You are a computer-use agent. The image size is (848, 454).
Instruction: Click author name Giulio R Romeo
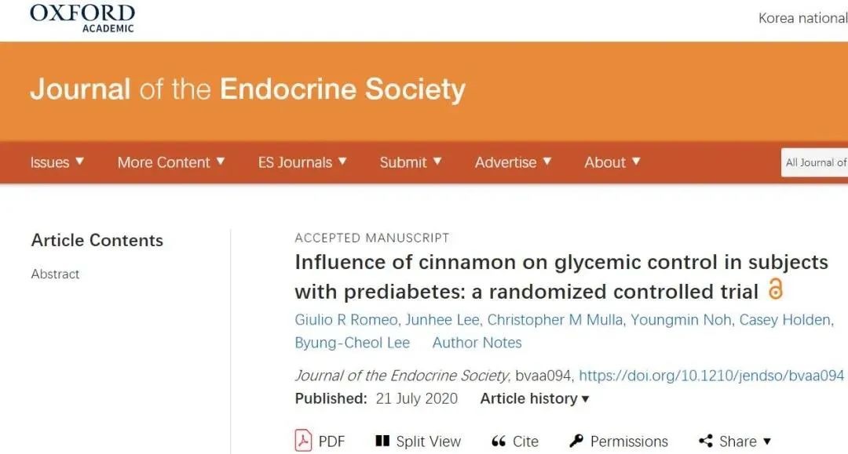coord(345,320)
